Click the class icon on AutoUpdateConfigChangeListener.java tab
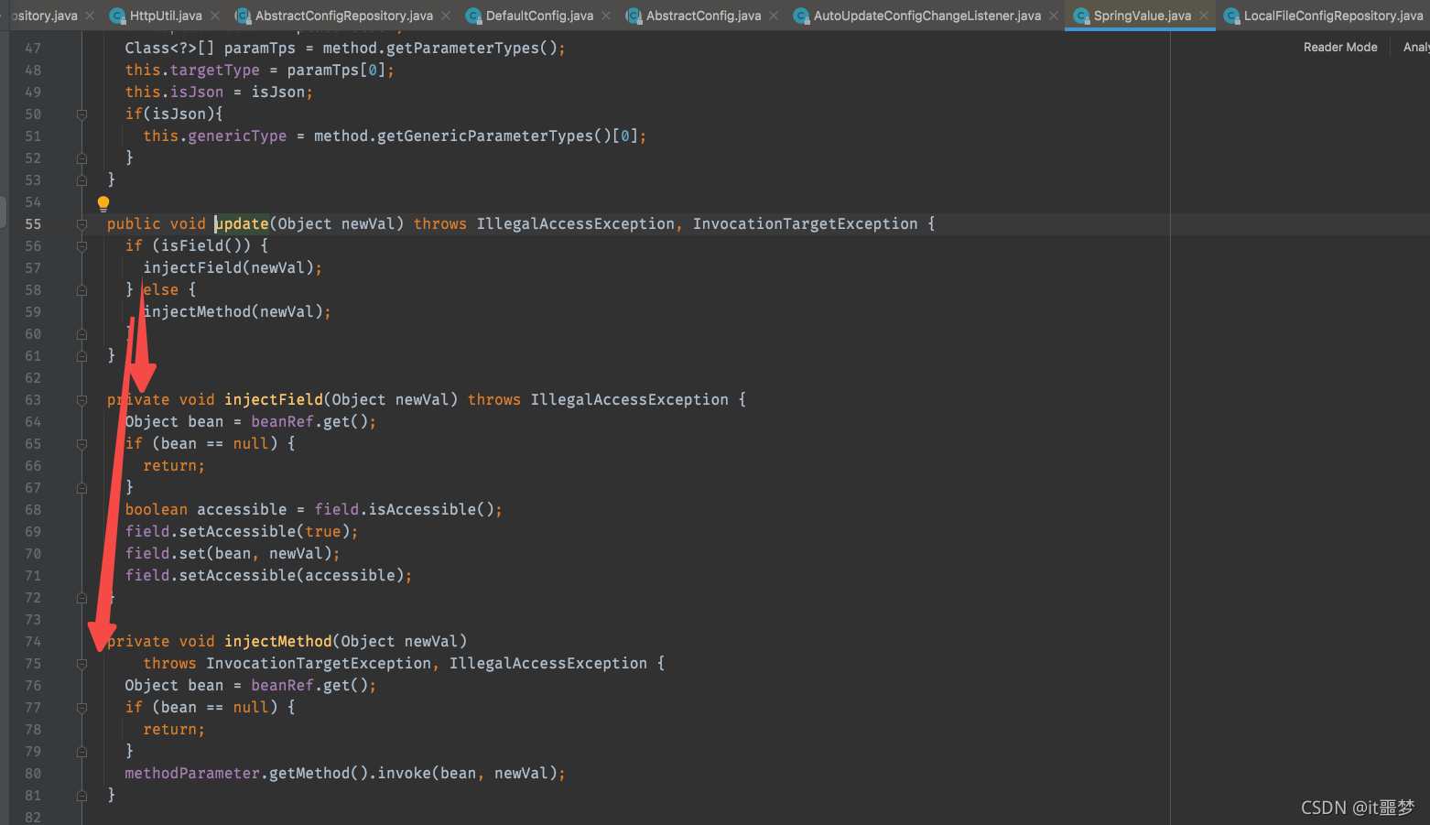Screen dimensions: 1430x825 (801, 16)
